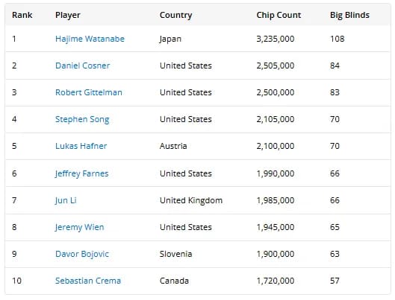Select Lukas Hafner player link
The image size is (395, 300).
81,146
